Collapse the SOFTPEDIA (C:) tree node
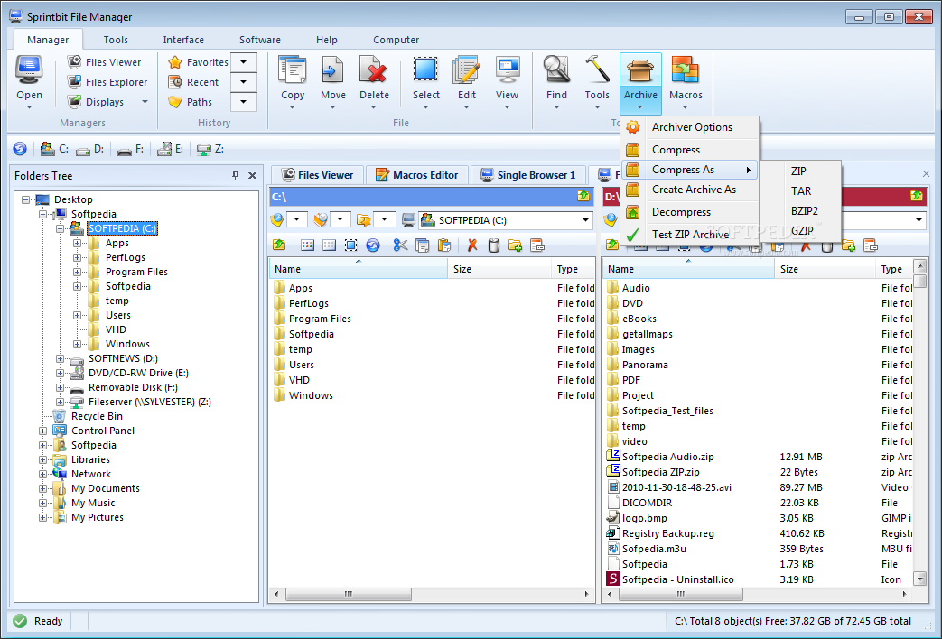The image size is (942, 639). 61,229
